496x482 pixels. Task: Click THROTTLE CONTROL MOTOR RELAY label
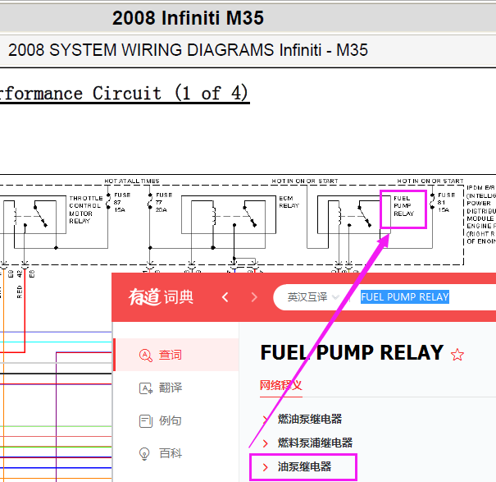(86, 209)
